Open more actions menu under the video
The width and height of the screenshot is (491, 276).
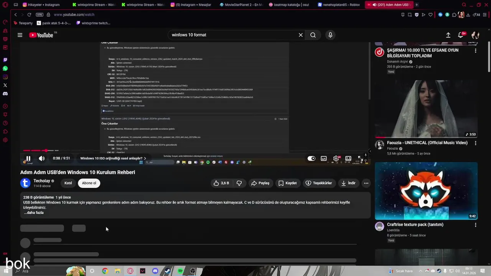[366, 183]
